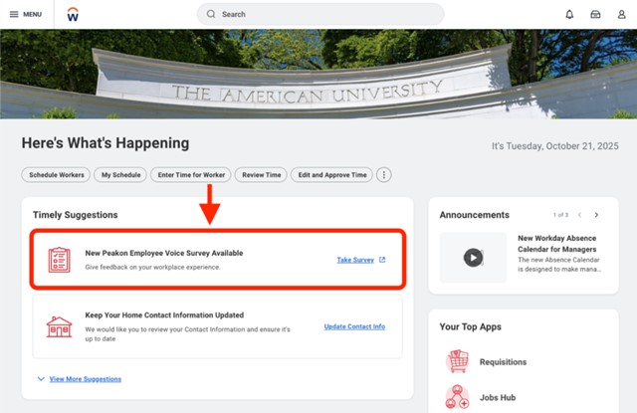
Task: Open the inbox tray icon
Action: pyautogui.click(x=595, y=15)
